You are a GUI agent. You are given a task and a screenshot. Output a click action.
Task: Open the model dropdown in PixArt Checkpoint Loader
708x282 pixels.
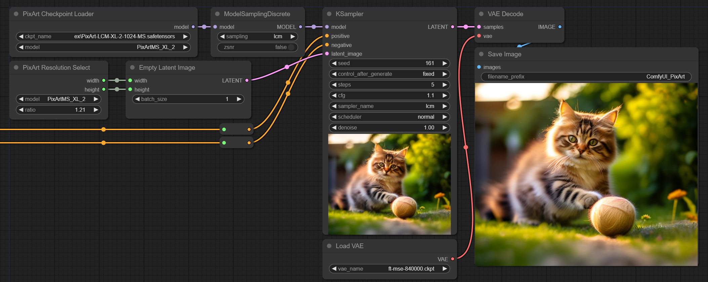(103, 47)
